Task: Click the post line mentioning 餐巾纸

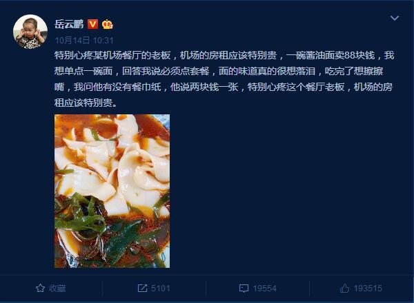Action: [224, 87]
